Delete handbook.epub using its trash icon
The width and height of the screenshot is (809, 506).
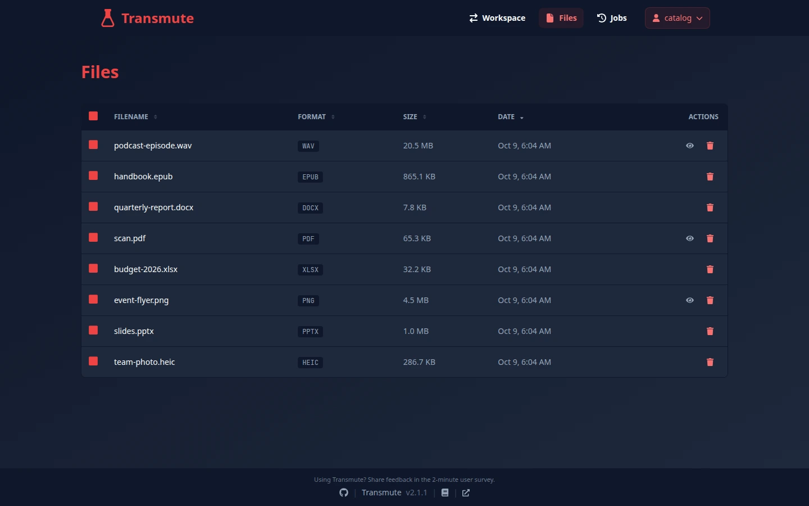click(x=710, y=177)
